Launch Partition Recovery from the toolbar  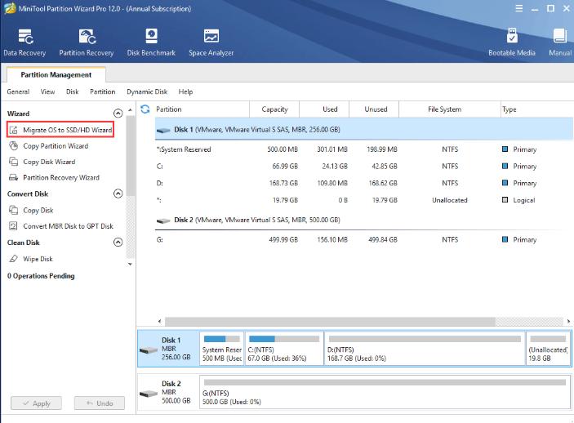pos(88,42)
